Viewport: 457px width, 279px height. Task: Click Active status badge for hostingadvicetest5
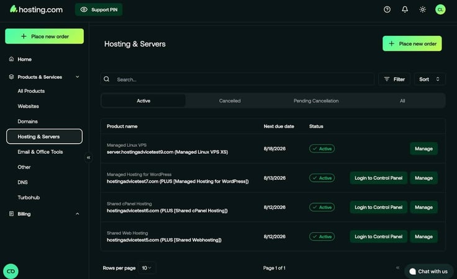click(x=322, y=237)
